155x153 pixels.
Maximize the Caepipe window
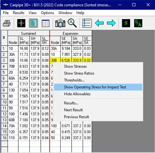pos(134,5)
